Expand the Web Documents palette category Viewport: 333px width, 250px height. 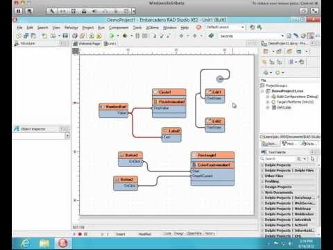[262, 192]
